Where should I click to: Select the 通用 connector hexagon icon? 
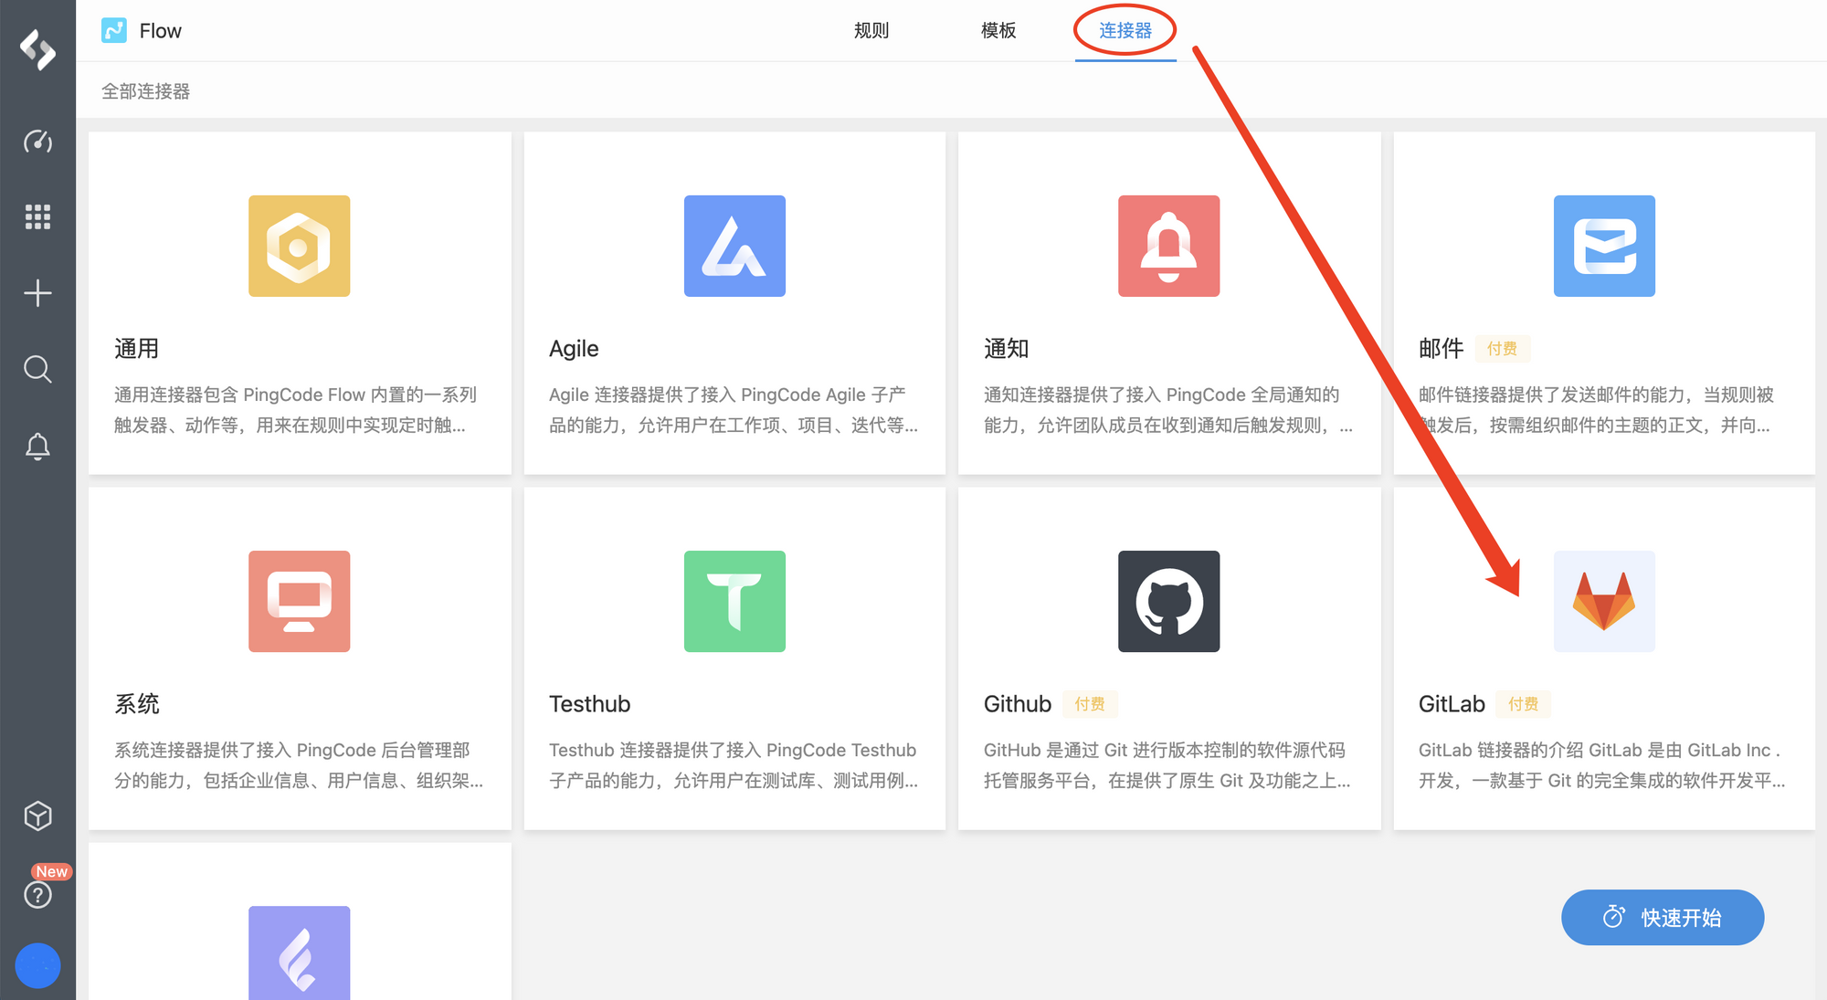point(300,246)
